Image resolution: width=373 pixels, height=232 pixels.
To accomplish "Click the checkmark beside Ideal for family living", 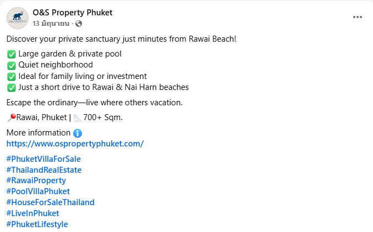I will (12, 76).
